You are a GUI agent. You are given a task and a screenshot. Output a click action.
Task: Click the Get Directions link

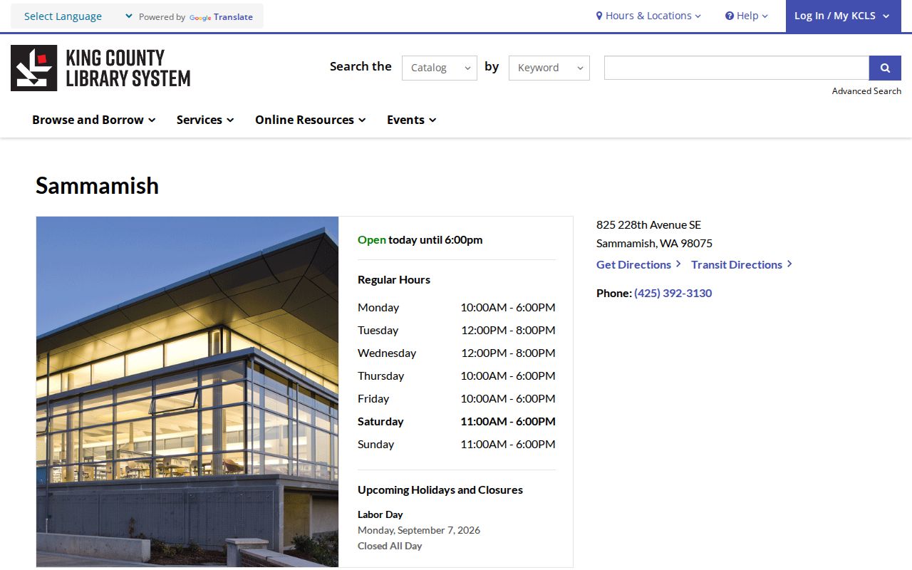point(638,264)
